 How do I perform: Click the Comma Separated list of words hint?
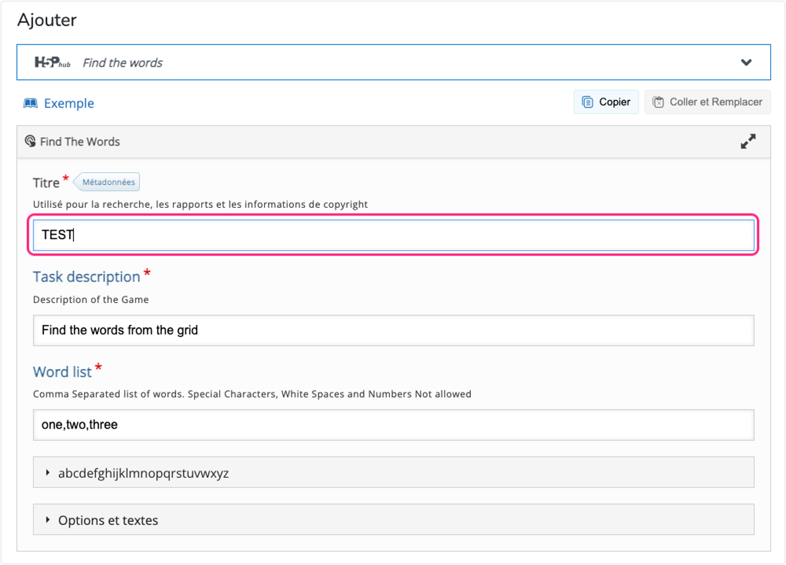point(252,395)
